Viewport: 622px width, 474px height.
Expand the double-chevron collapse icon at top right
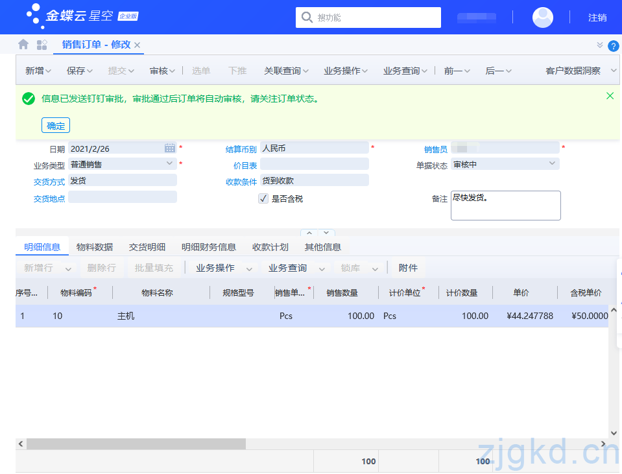pyautogui.click(x=600, y=45)
